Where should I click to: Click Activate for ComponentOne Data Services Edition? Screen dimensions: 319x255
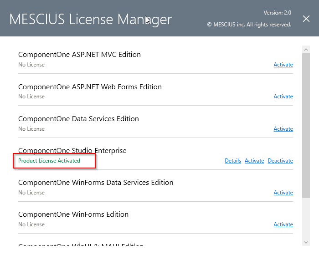(283, 129)
